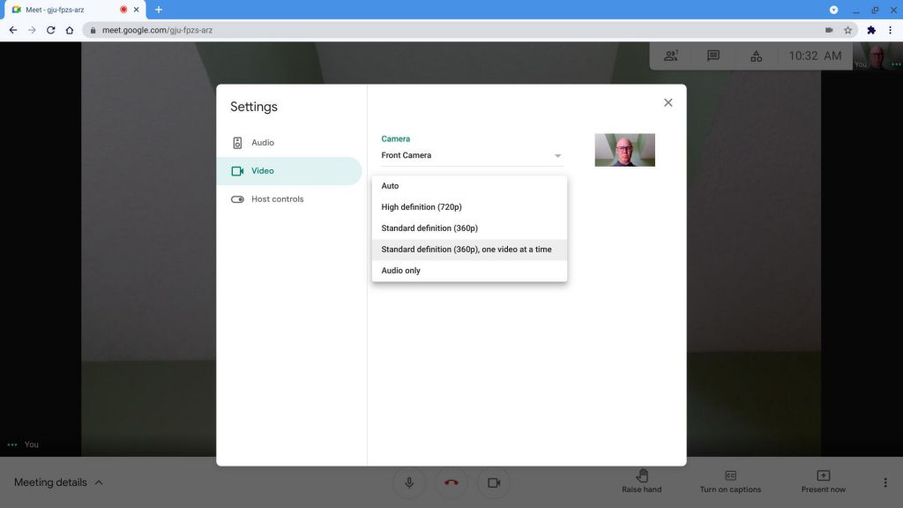Turn on captions
Screen dimensions: 903x508
pos(730,482)
